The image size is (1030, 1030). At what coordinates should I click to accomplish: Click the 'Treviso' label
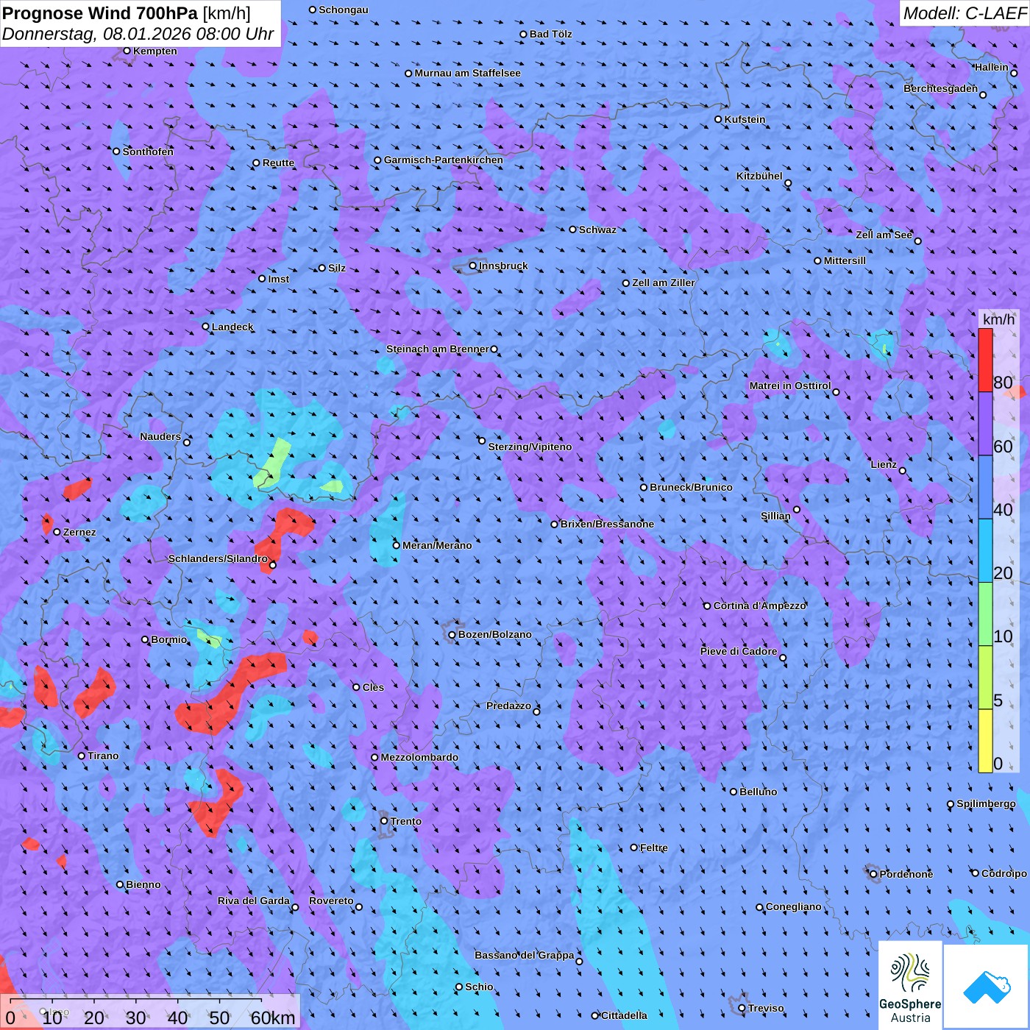point(766,1008)
